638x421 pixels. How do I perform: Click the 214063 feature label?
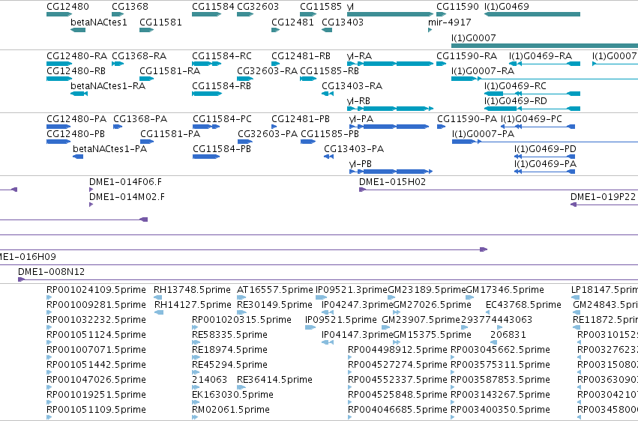point(210,380)
